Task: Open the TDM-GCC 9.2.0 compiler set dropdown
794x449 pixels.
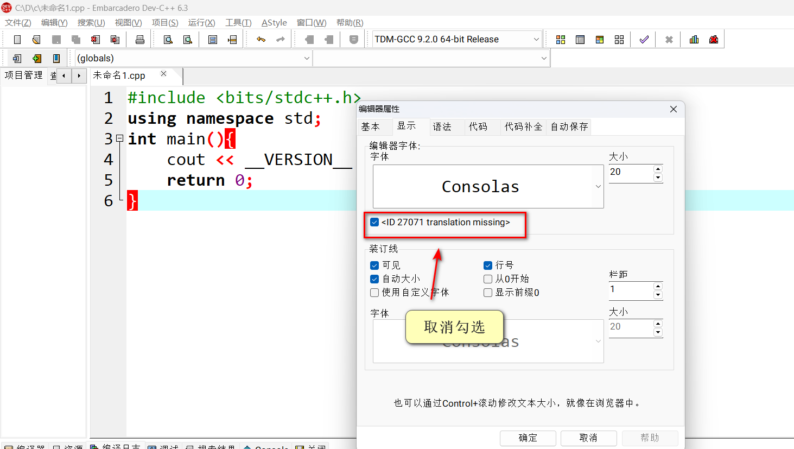Action: [536, 39]
